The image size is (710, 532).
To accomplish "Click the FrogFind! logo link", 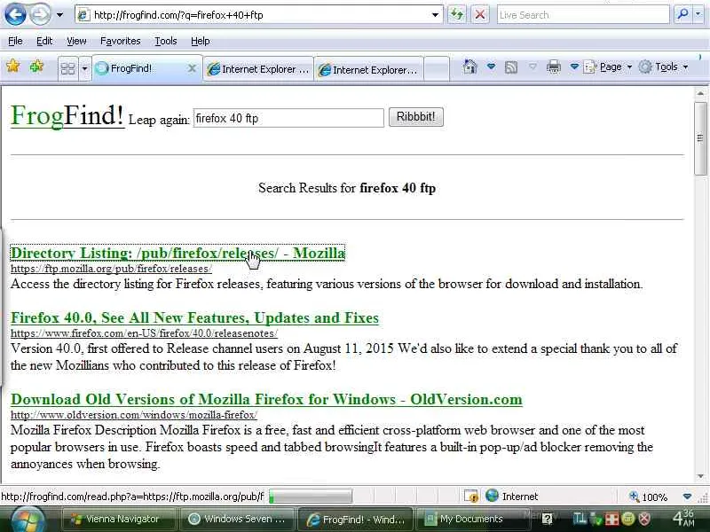I will [67, 115].
